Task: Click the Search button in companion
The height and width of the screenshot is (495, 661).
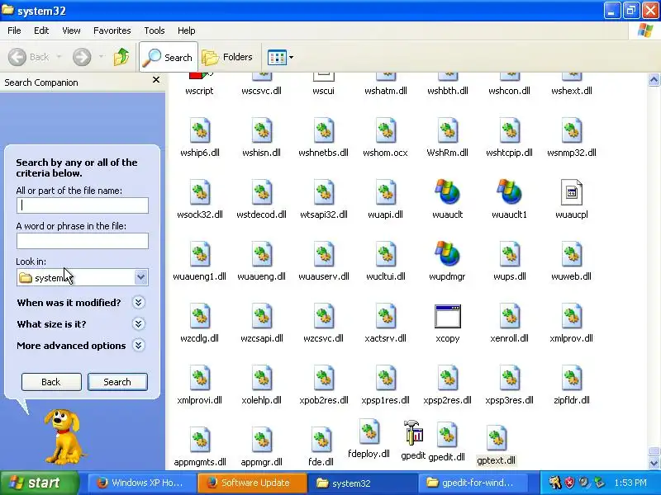Action: [117, 382]
